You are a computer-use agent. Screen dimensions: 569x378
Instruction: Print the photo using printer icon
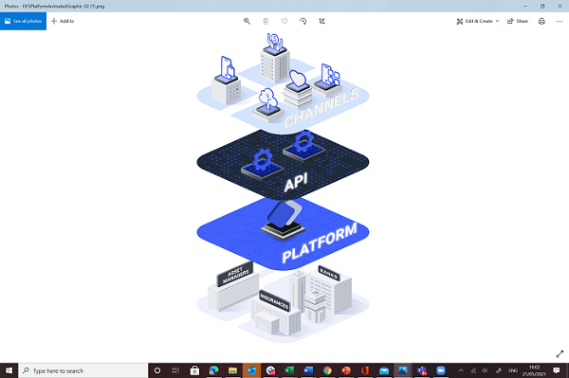[x=541, y=21]
